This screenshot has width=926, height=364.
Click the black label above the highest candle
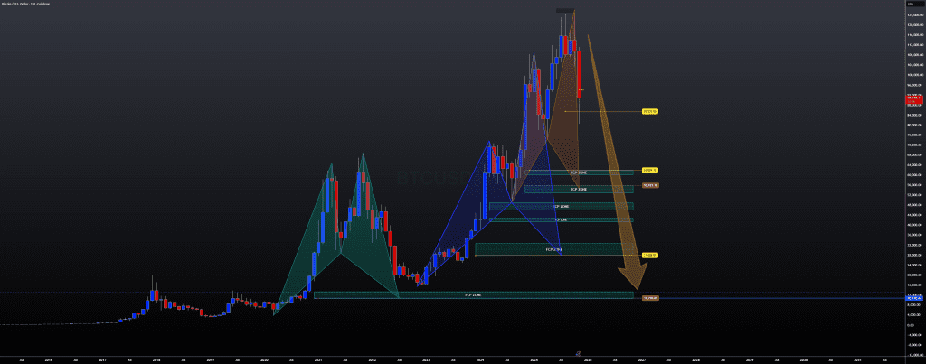pos(564,10)
